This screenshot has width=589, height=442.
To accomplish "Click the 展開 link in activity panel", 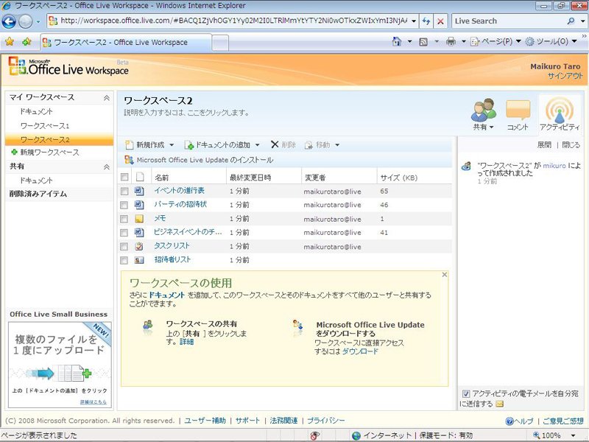I will (x=544, y=145).
